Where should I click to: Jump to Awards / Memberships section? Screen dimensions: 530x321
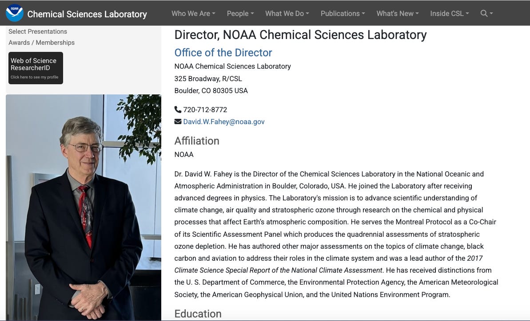coord(42,43)
